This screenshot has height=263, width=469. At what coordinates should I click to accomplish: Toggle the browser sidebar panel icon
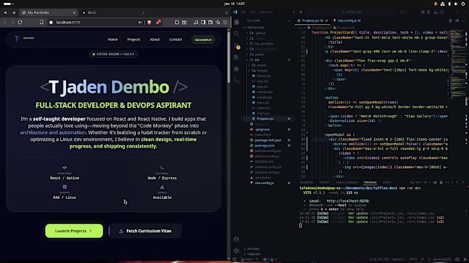pyautogui.click(x=203, y=22)
